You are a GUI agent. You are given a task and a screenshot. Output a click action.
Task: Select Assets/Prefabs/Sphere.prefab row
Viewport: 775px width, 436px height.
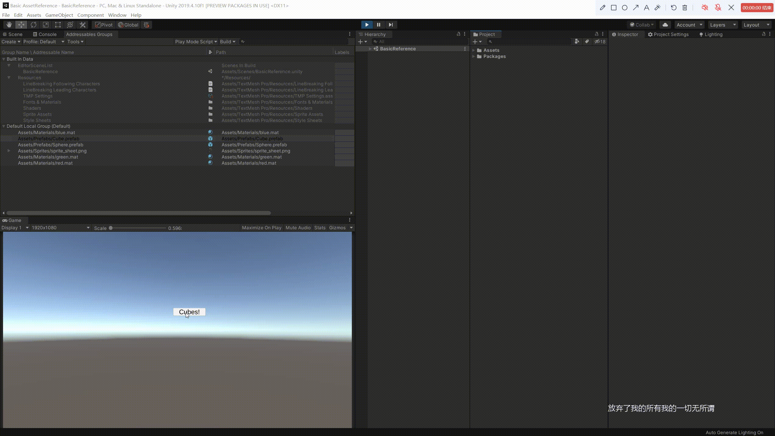51,145
